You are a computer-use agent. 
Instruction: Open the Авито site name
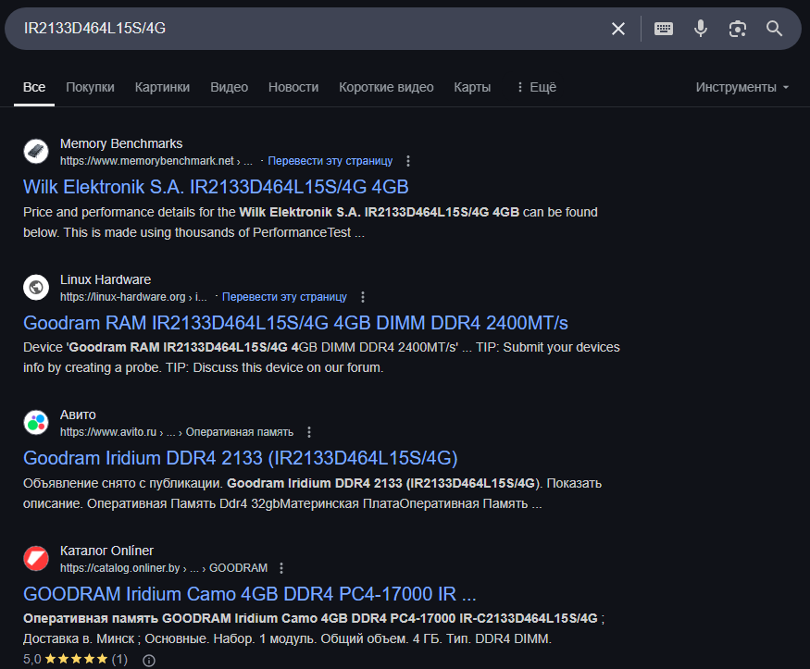tap(78, 415)
